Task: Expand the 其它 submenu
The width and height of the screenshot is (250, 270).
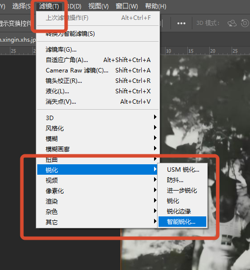Action: [98, 222]
